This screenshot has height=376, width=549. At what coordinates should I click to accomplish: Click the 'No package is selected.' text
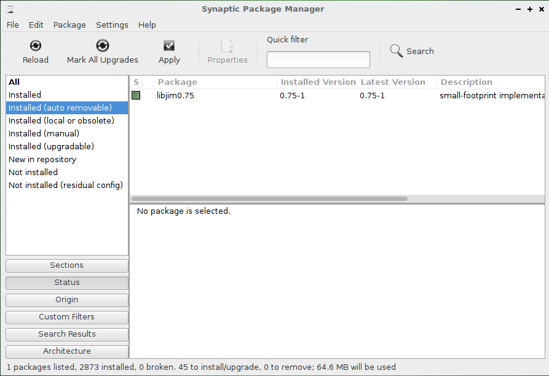(183, 211)
